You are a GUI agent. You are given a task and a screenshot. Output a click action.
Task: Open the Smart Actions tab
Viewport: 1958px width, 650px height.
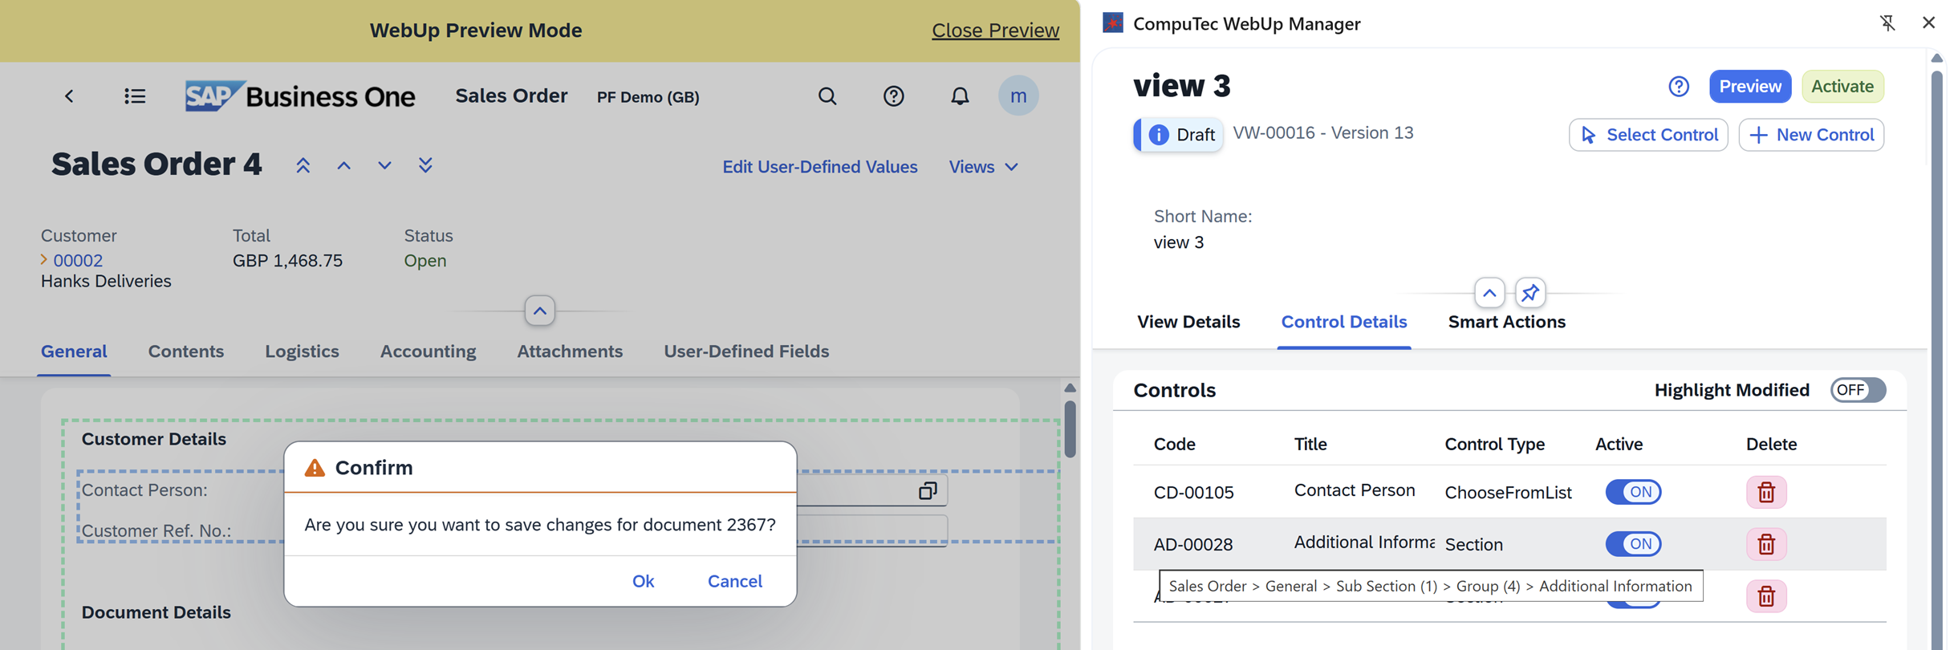tap(1507, 322)
